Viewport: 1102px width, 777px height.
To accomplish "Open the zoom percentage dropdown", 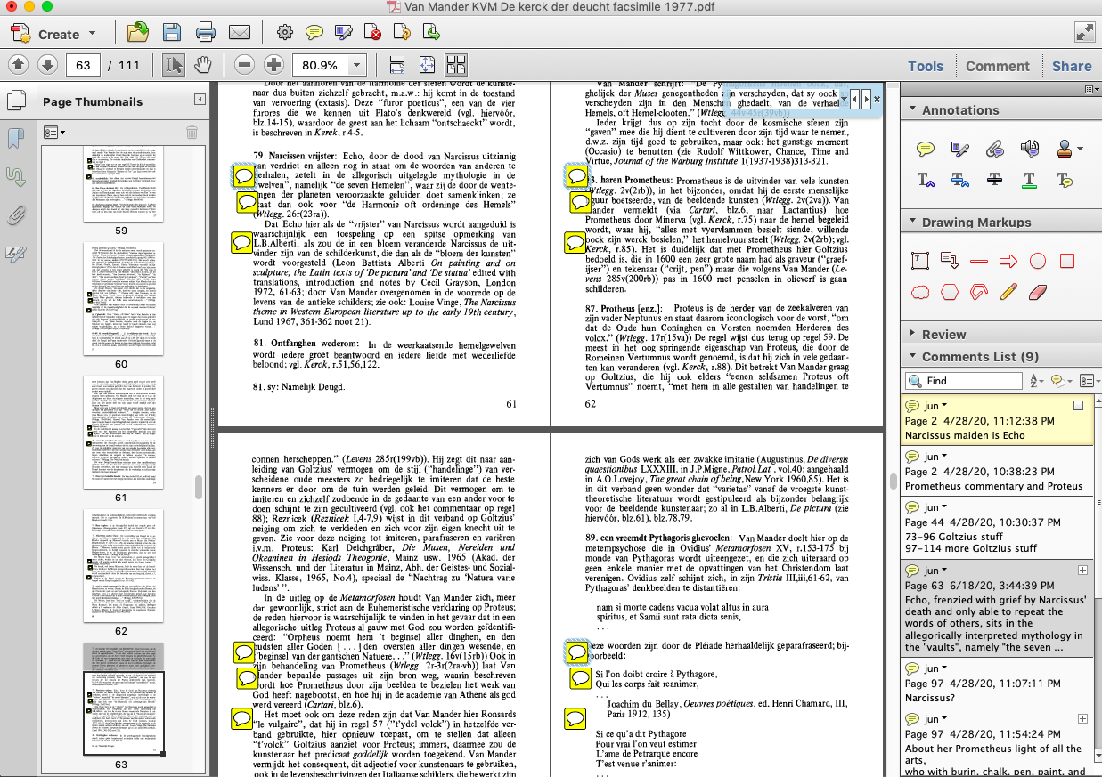I will [356, 64].
